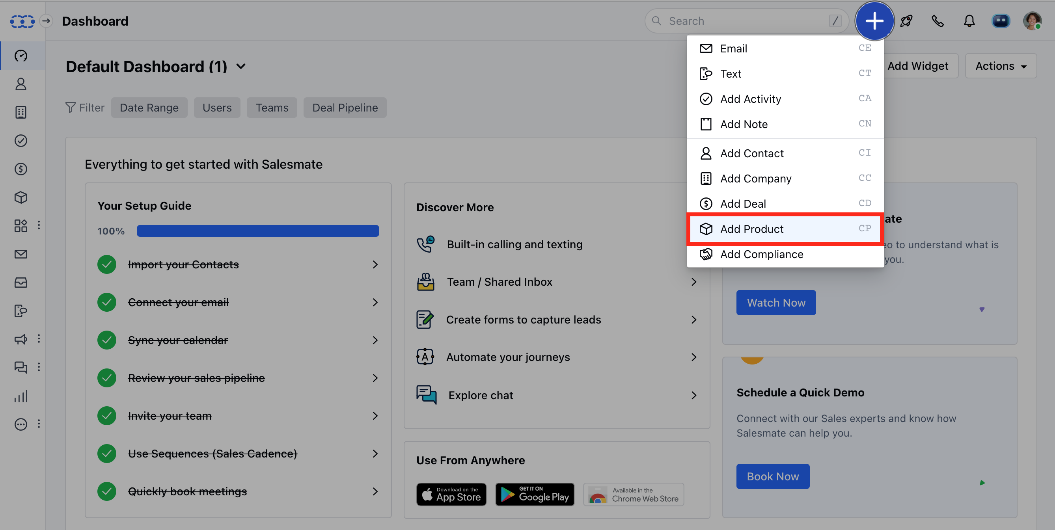This screenshot has height=530, width=1055.
Task: Choose Add Deal in the menu
Action: (x=785, y=203)
